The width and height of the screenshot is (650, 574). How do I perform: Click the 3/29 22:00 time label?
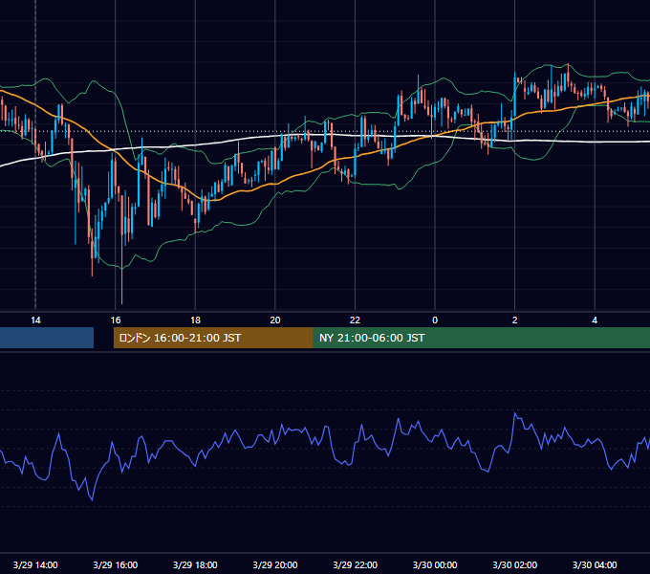[x=356, y=564]
